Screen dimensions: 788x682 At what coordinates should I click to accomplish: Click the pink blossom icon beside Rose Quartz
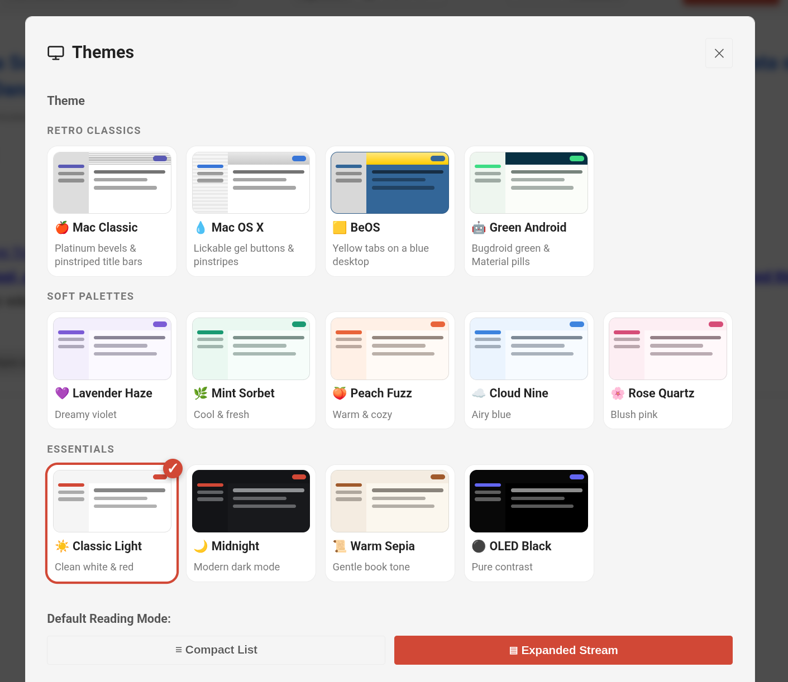[618, 393]
